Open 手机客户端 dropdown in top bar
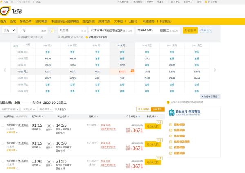245x173 pixels. (x=124, y=2)
